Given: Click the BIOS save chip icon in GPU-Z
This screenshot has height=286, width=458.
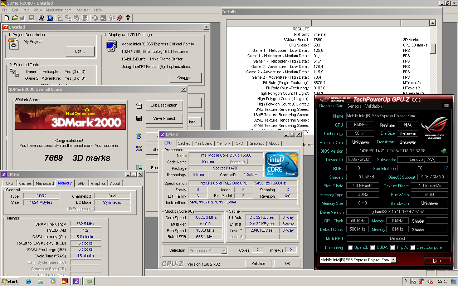Looking at the screenshot, I should click(x=444, y=151).
